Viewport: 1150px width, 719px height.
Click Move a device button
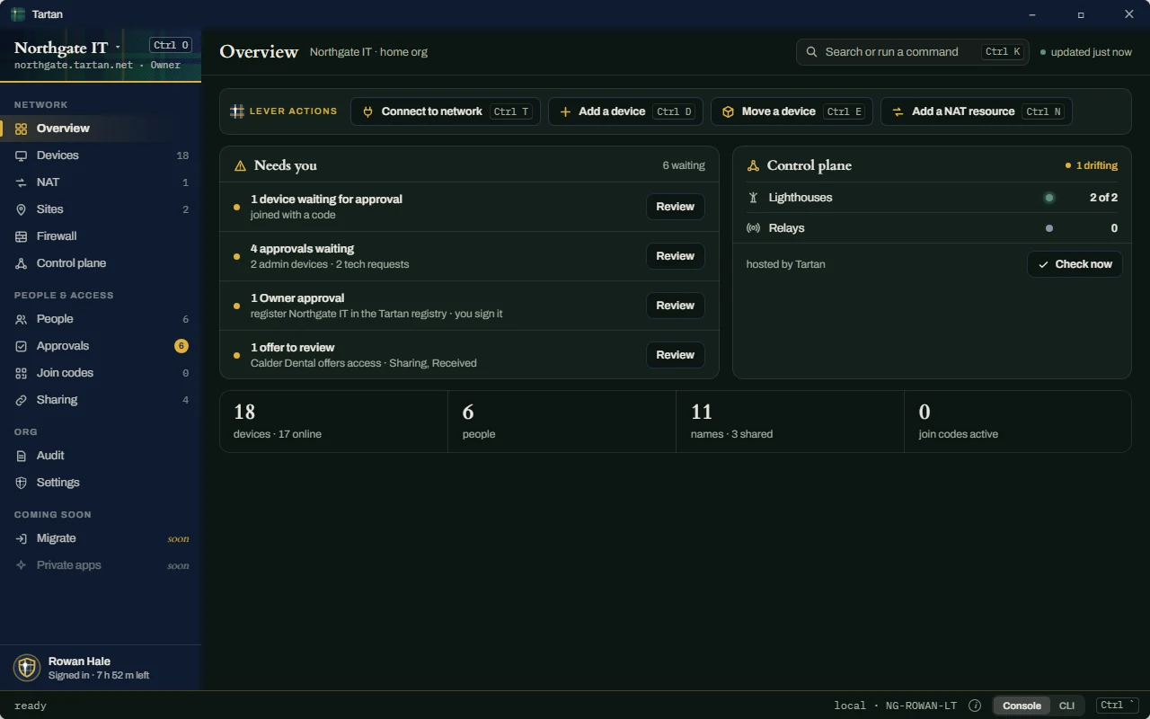[792, 111]
